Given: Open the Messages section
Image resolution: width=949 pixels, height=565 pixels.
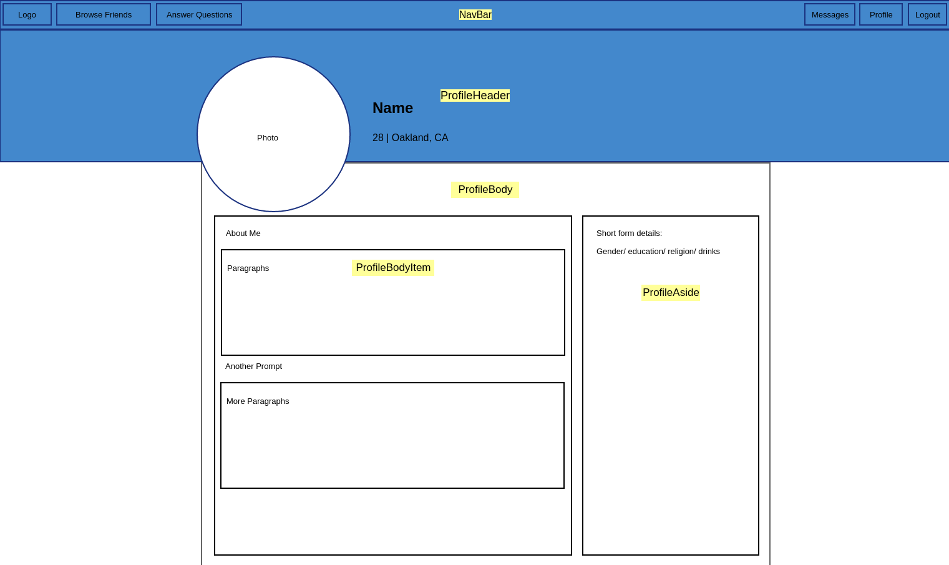Looking at the screenshot, I should tap(829, 14).
